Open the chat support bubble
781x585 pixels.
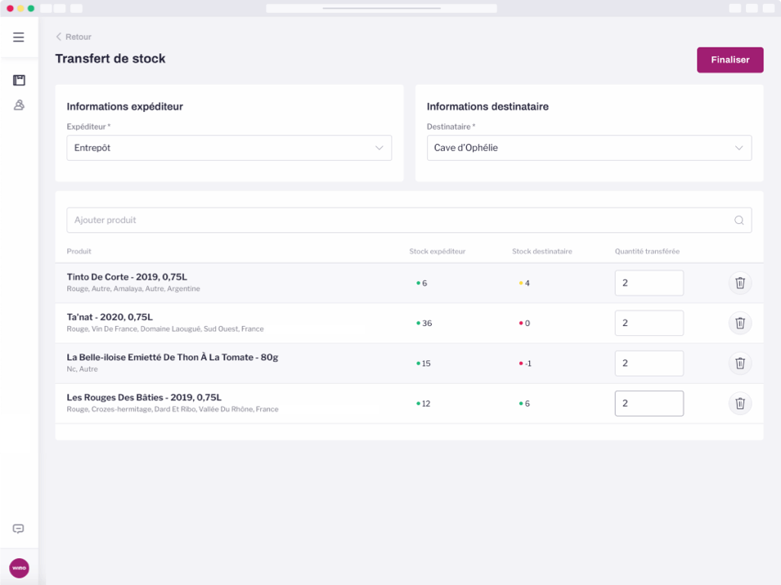click(18, 529)
